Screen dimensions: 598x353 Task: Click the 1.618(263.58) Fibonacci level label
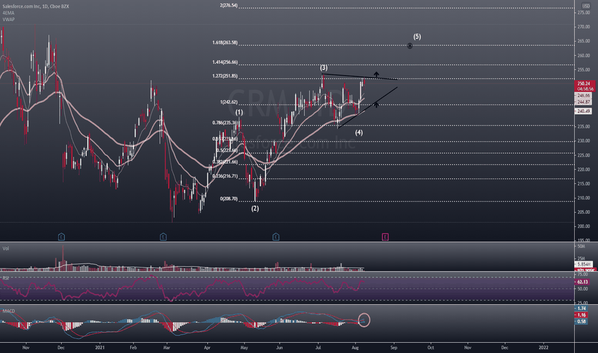tap(225, 43)
